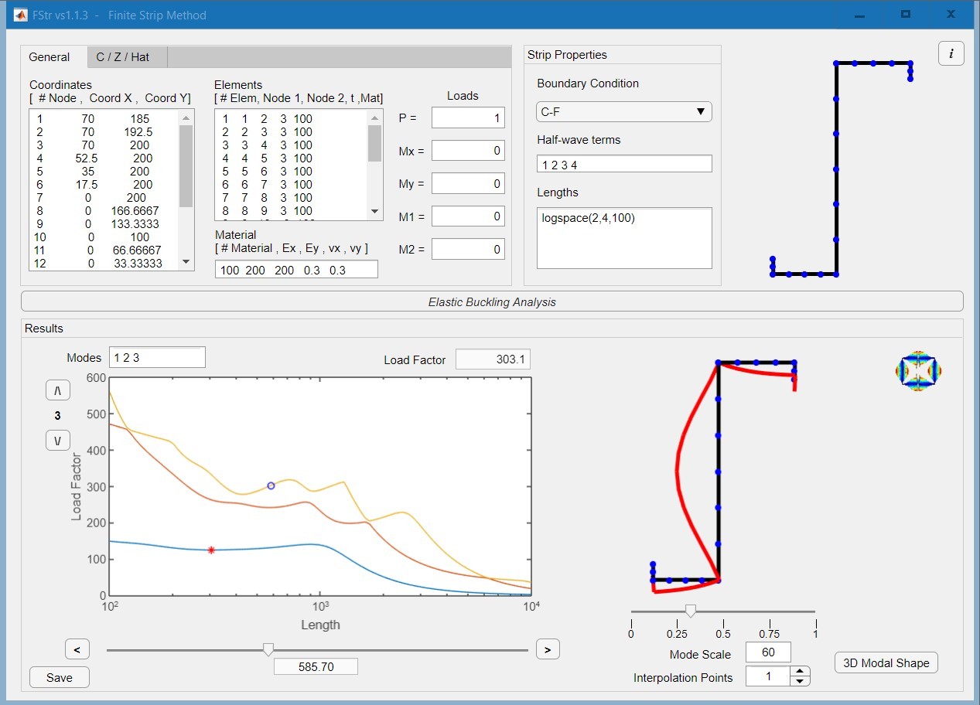Viewport: 980px width, 705px height.
Task: Select coordinate row for node 8
Action: [104, 211]
